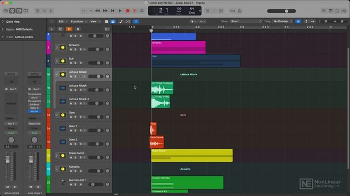The width and height of the screenshot is (350, 196).
Task: Open the Functions menu in tracks area
Action: tap(79, 22)
